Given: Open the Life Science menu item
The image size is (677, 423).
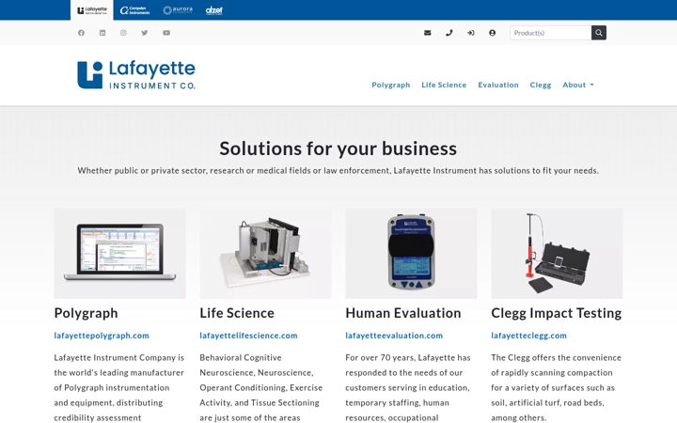Looking at the screenshot, I should 444,85.
